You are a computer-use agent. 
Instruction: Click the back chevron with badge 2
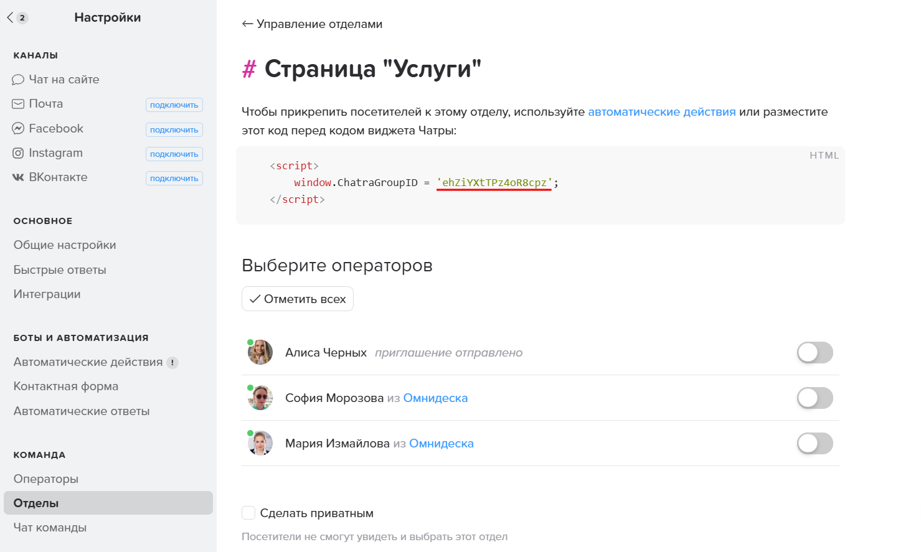point(17,17)
